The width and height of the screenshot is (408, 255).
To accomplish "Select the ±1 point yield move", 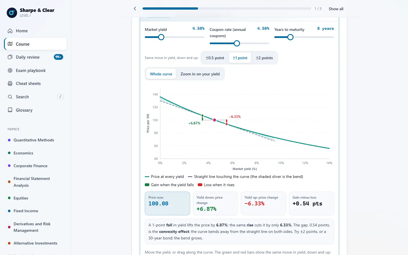I will 240,58.
